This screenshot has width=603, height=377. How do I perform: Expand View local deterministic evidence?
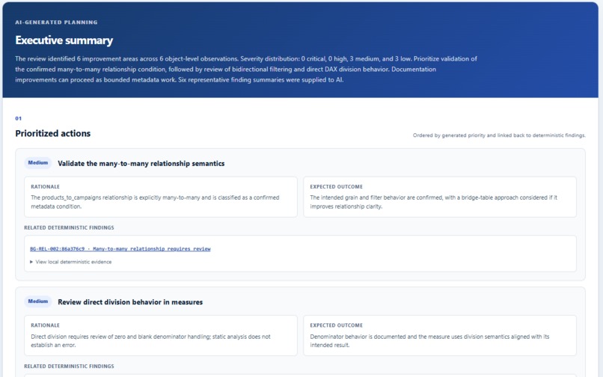tap(71, 262)
